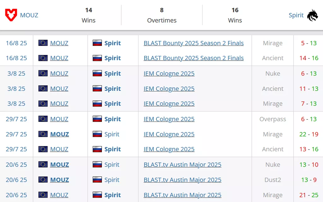The height and width of the screenshot is (202, 323).
Task: Click the EU flag in the Nuke 6-13 row
Action: point(43,74)
